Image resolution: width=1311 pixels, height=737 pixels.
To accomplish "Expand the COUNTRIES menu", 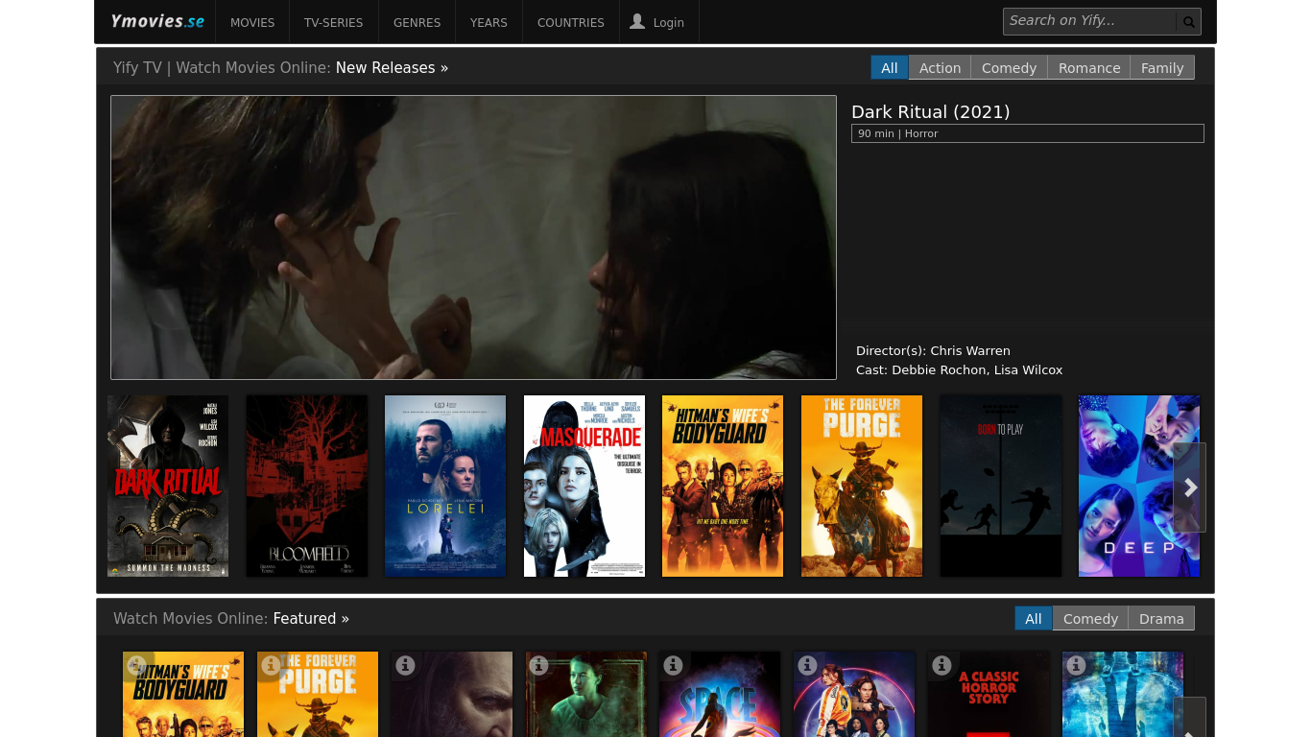I will [571, 22].
